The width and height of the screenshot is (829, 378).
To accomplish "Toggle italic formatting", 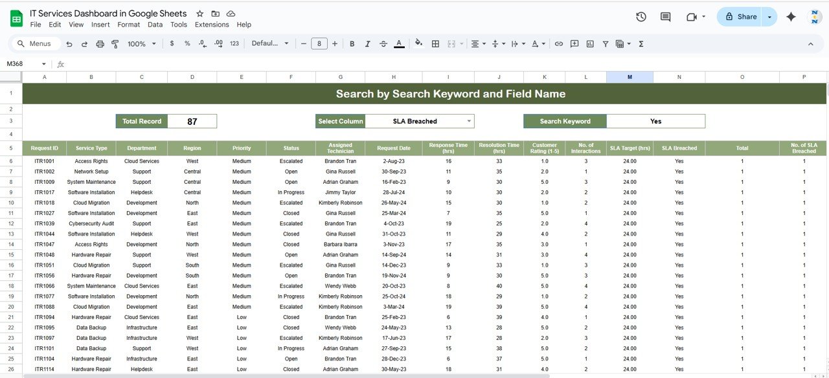I will 368,44.
